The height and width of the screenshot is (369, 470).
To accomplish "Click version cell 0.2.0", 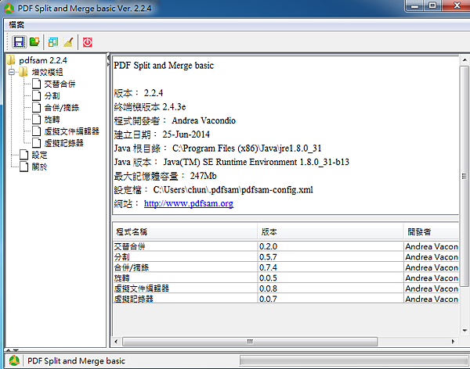I will 331,246.
